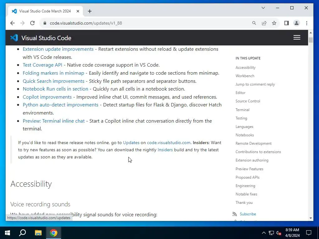Click the Accessibility section heading
The height and width of the screenshot is (239, 319).
[x=31, y=184]
